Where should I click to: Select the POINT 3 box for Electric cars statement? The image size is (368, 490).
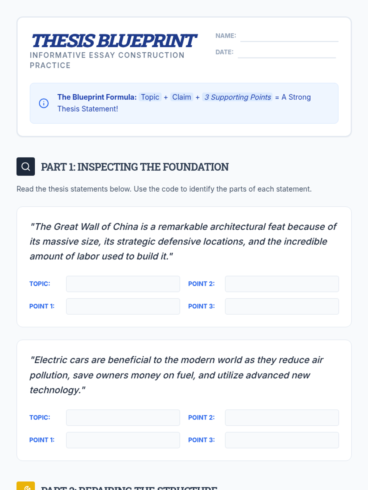tap(282, 440)
